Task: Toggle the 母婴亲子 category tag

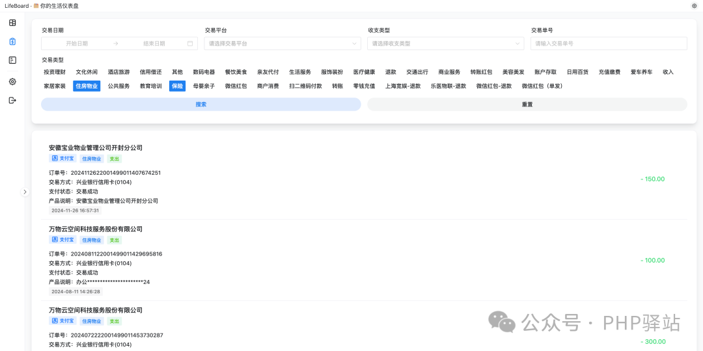Action: coord(204,86)
